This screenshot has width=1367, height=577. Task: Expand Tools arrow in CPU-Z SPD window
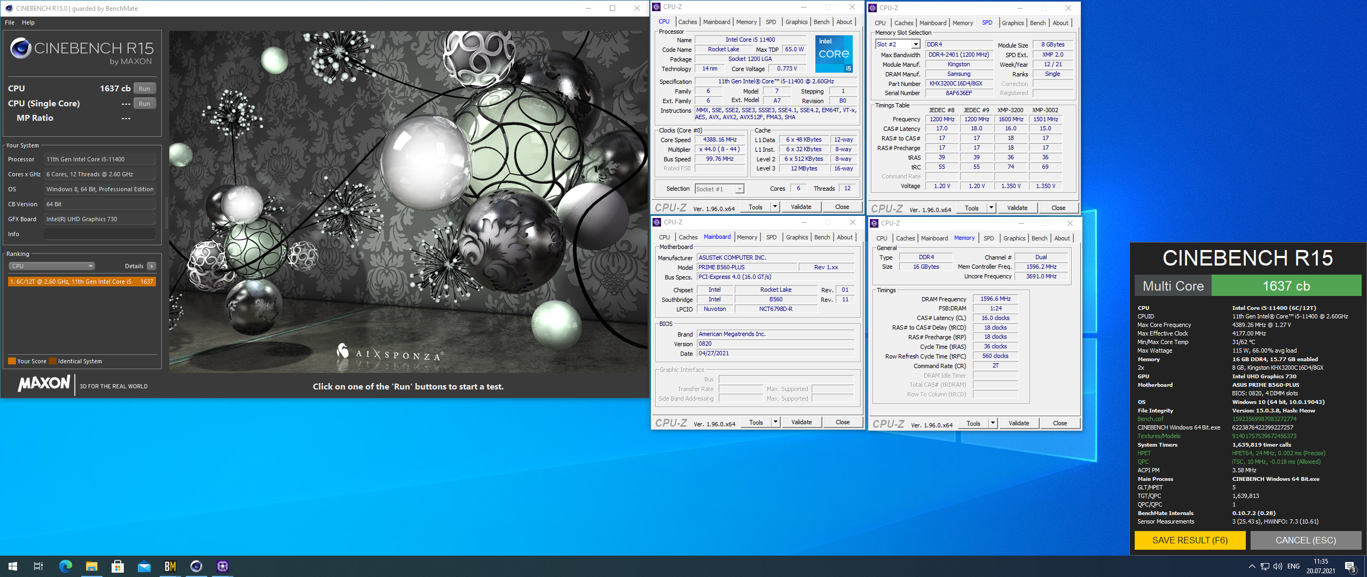[x=992, y=208]
